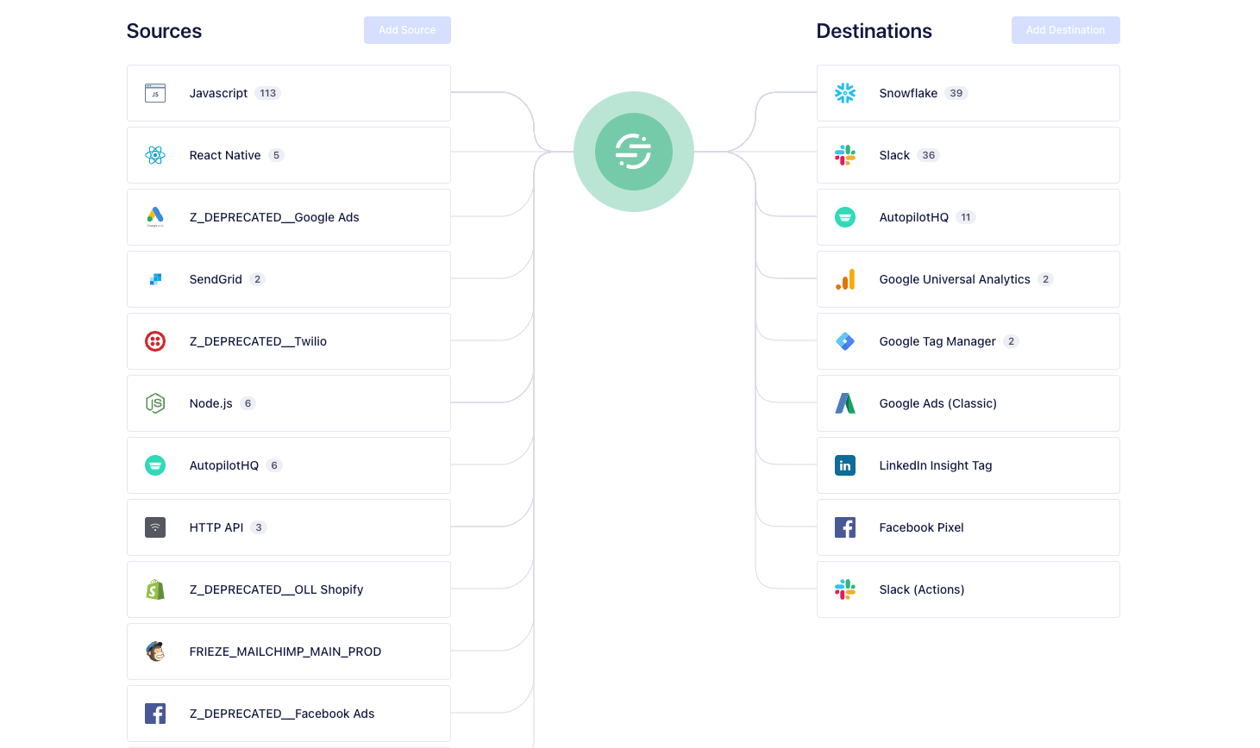1260x748 pixels.
Task: Click the Snowflake destination icon
Action: point(845,93)
